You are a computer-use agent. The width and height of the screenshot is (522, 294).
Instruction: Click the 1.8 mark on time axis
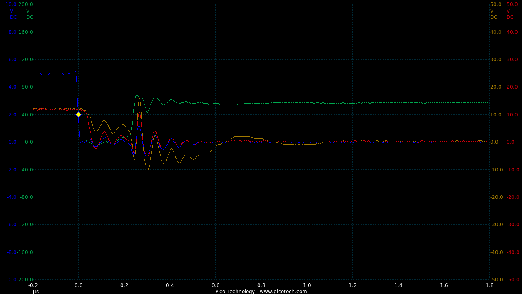[489, 285]
